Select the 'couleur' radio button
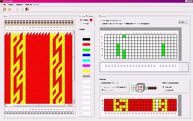 click(81, 20)
